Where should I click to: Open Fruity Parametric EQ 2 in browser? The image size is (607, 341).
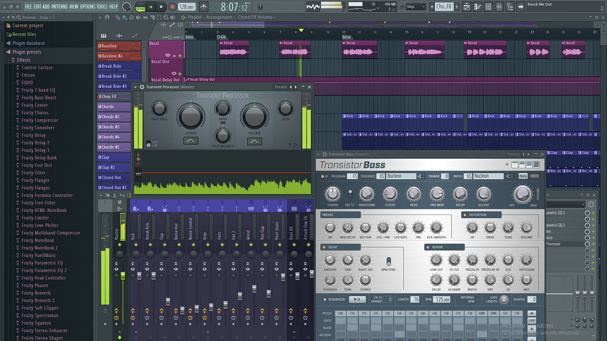[44, 270]
